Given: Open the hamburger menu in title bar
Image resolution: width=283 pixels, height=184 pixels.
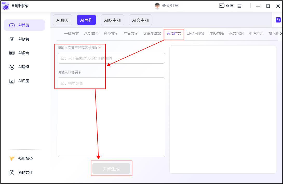Looking at the screenshot, I should (x=239, y=6).
